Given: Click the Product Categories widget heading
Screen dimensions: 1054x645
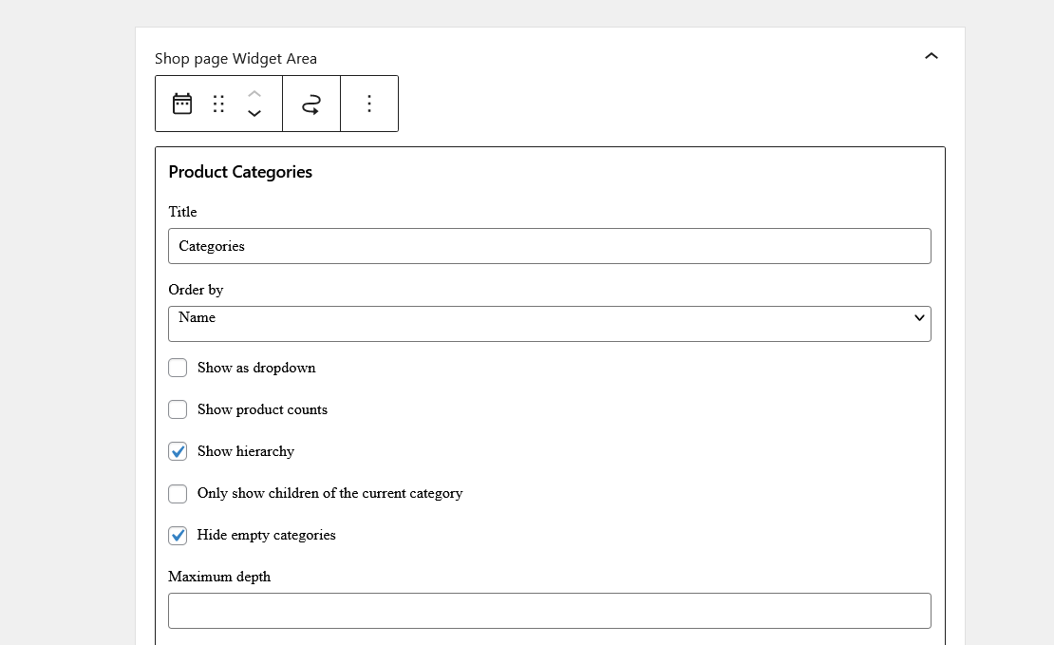Looking at the screenshot, I should pyautogui.click(x=240, y=172).
